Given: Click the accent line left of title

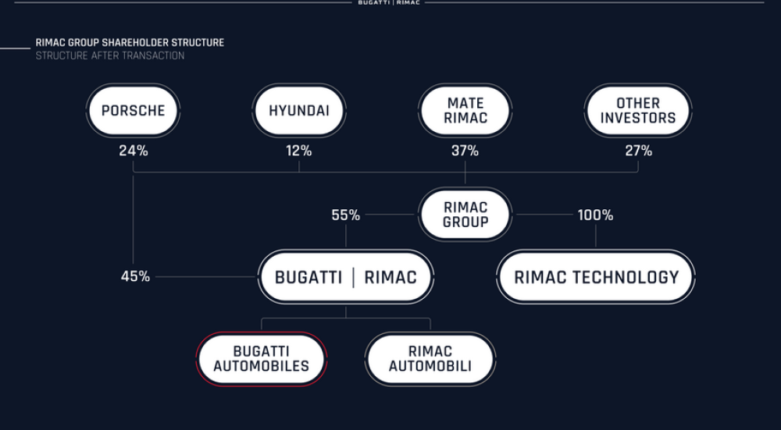Looking at the screenshot, I should pyautogui.click(x=15, y=48).
